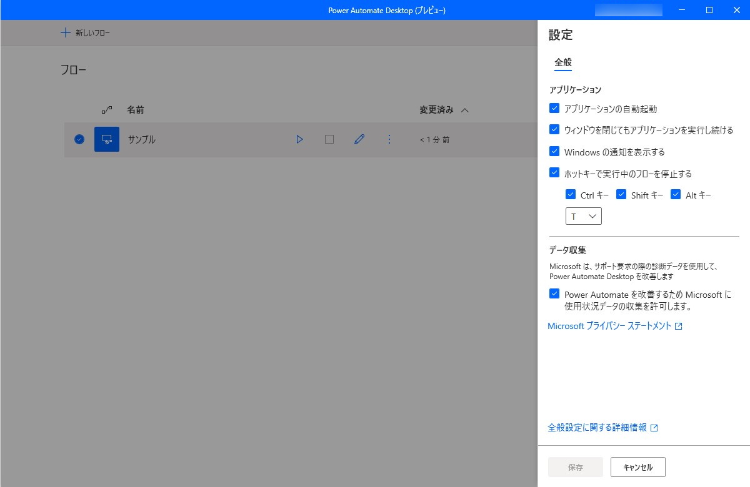The image size is (750, 487).
Task: Open the more actions menu for サンプル
Action: [x=389, y=139]
